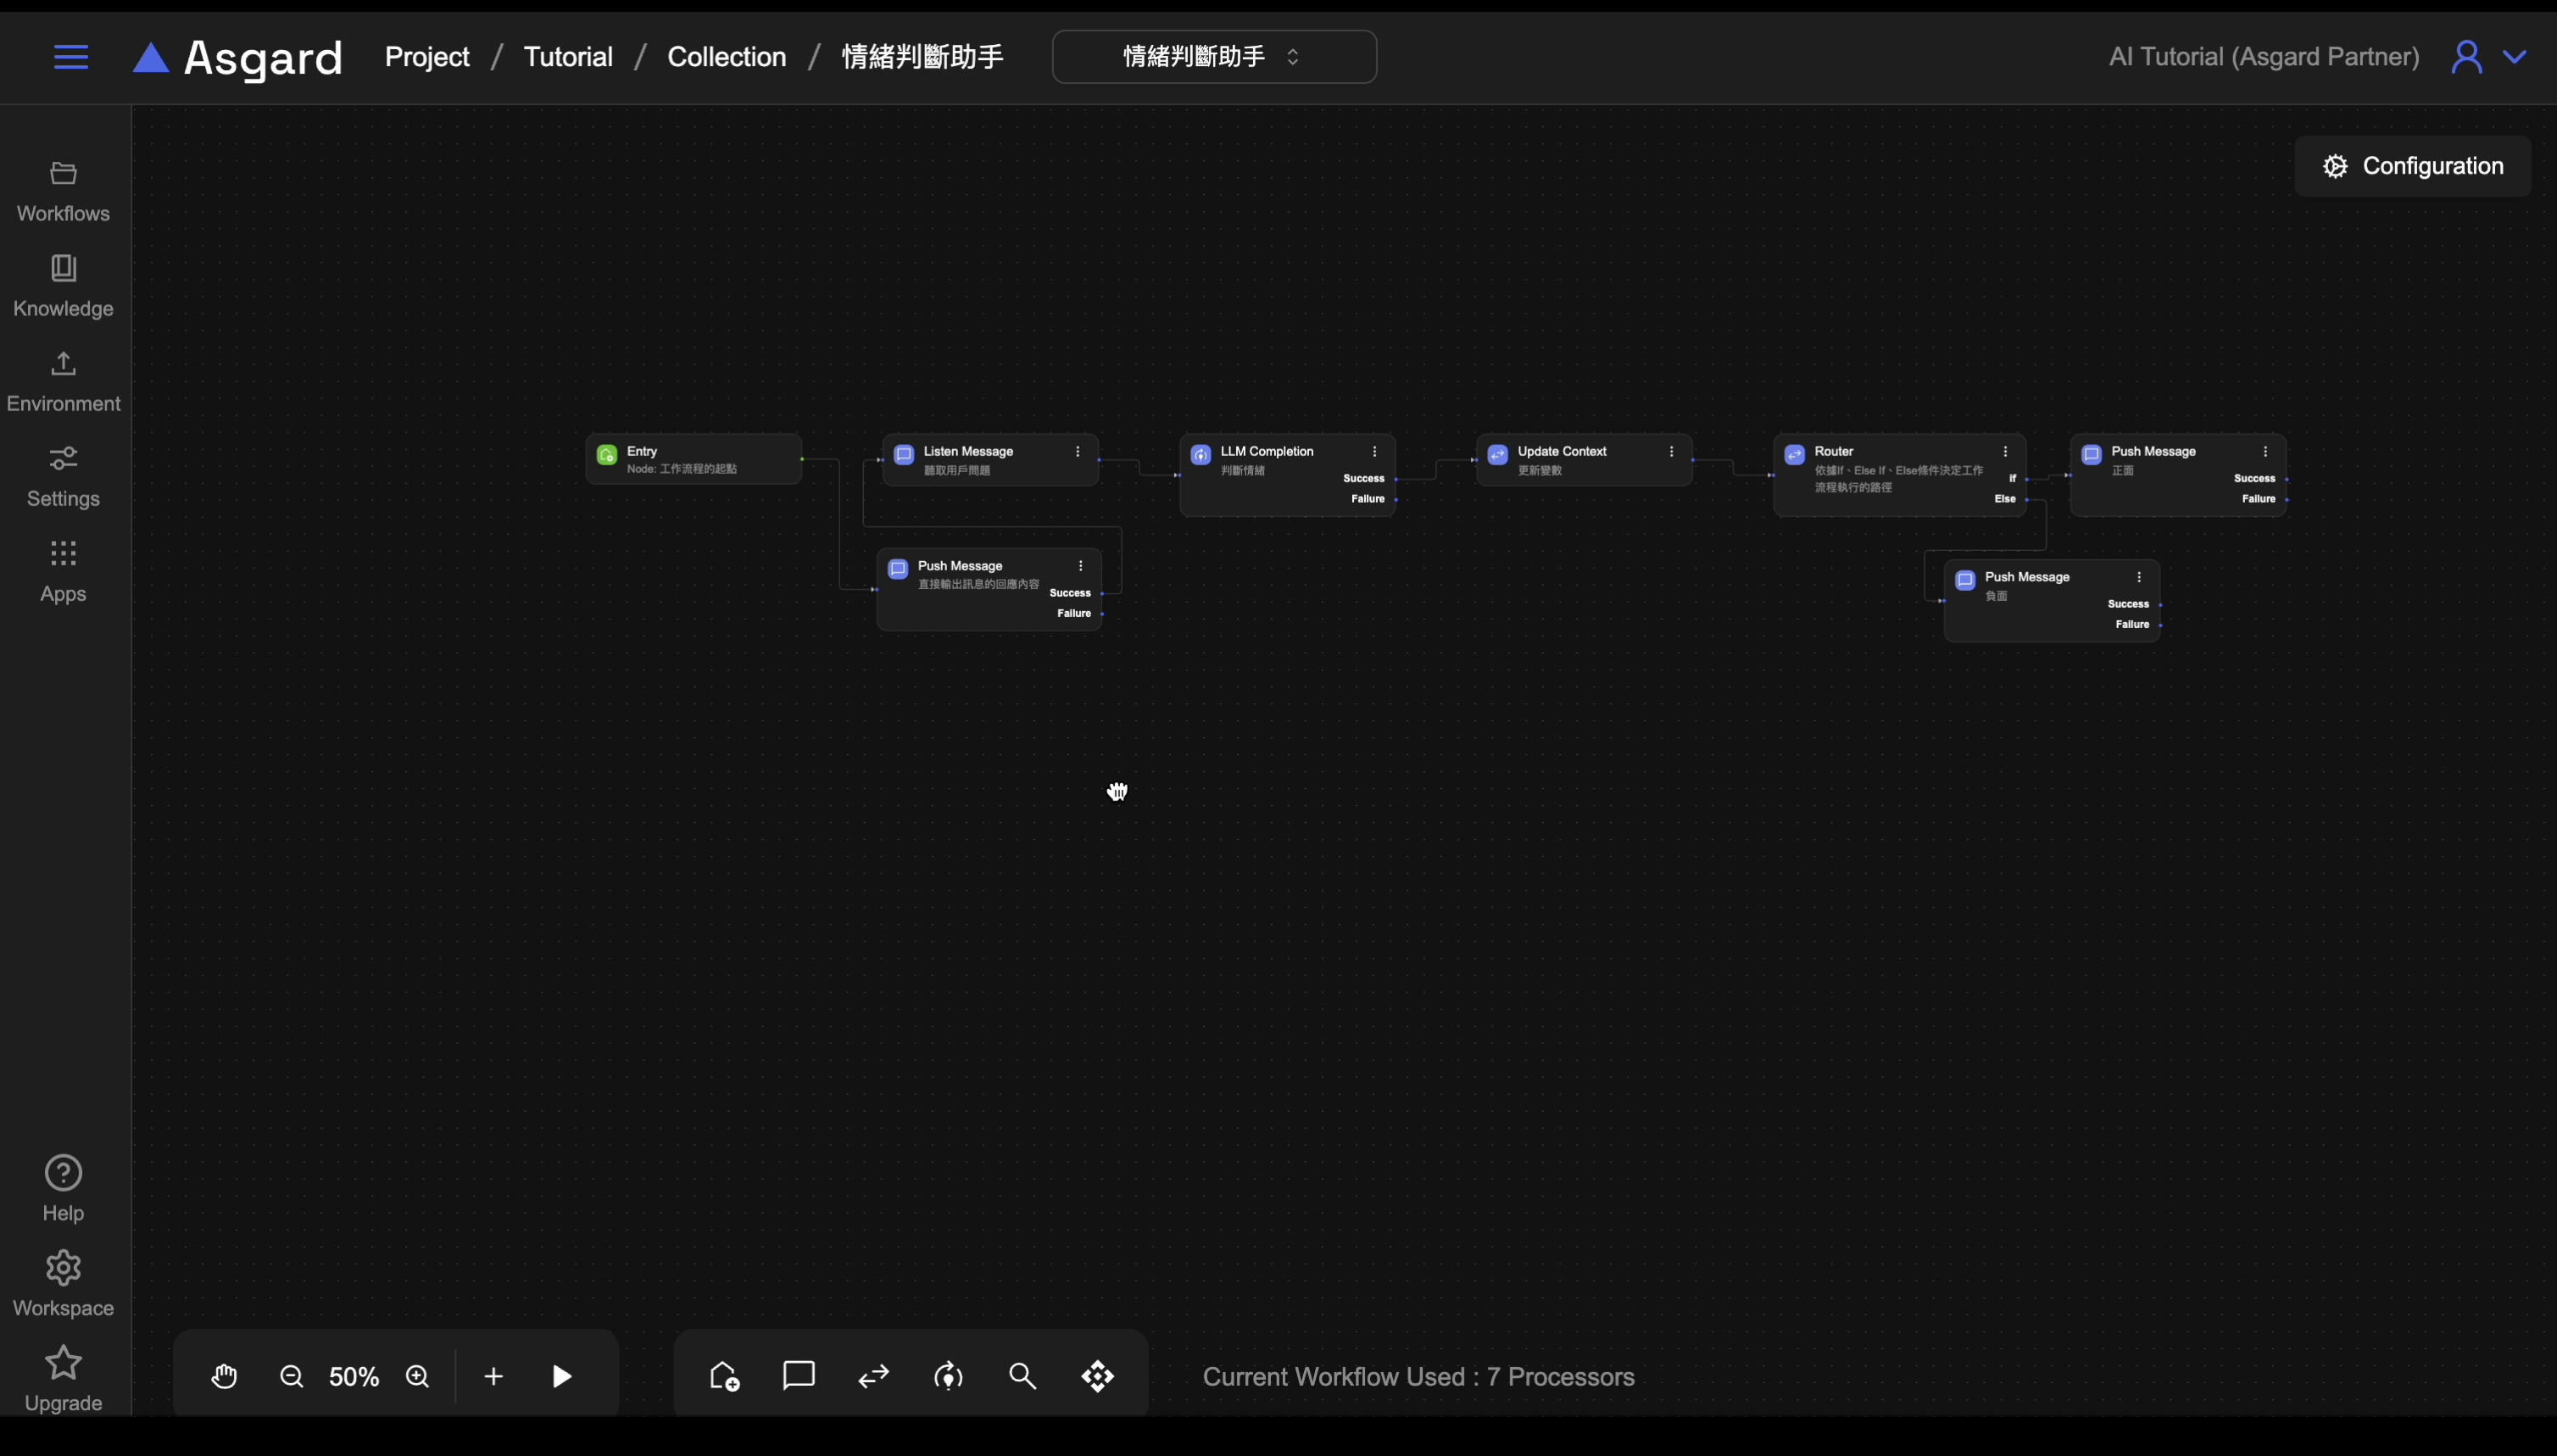2557x1456 pixels.
Task: Run the workflow with play button
Action: coord(562,1377)
